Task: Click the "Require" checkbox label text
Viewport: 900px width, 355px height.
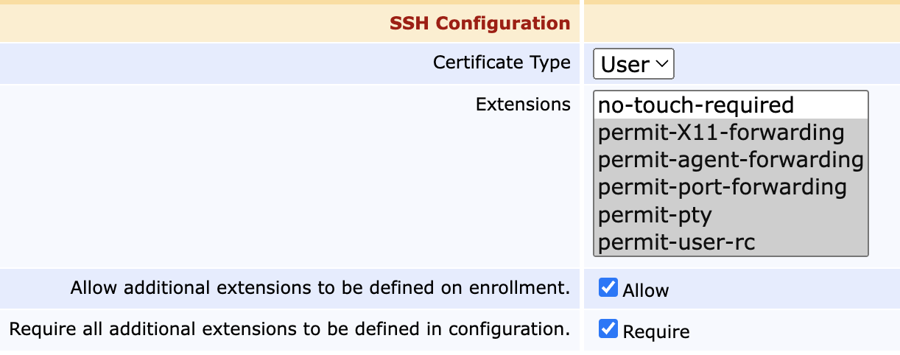Action: (x=656, y=331)
